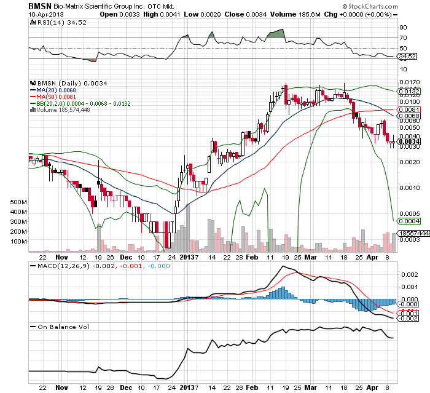Click the Dec label under the price panel
The height and width of the screenshot is (393, 430).
pos(126,257)
